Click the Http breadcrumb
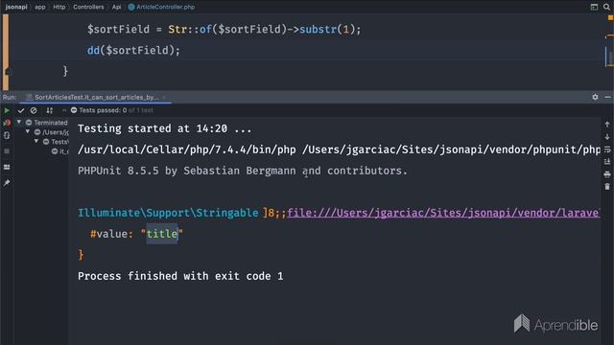Viewport: 614px width, 345px height. click(x=59, y=7)
